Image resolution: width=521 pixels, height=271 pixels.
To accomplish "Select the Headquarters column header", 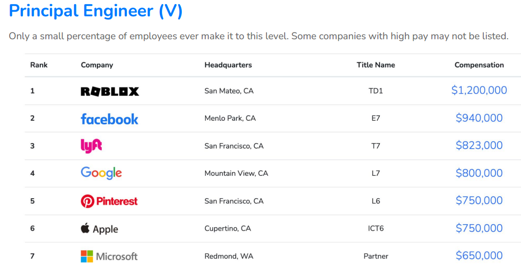I will [228, 65].
